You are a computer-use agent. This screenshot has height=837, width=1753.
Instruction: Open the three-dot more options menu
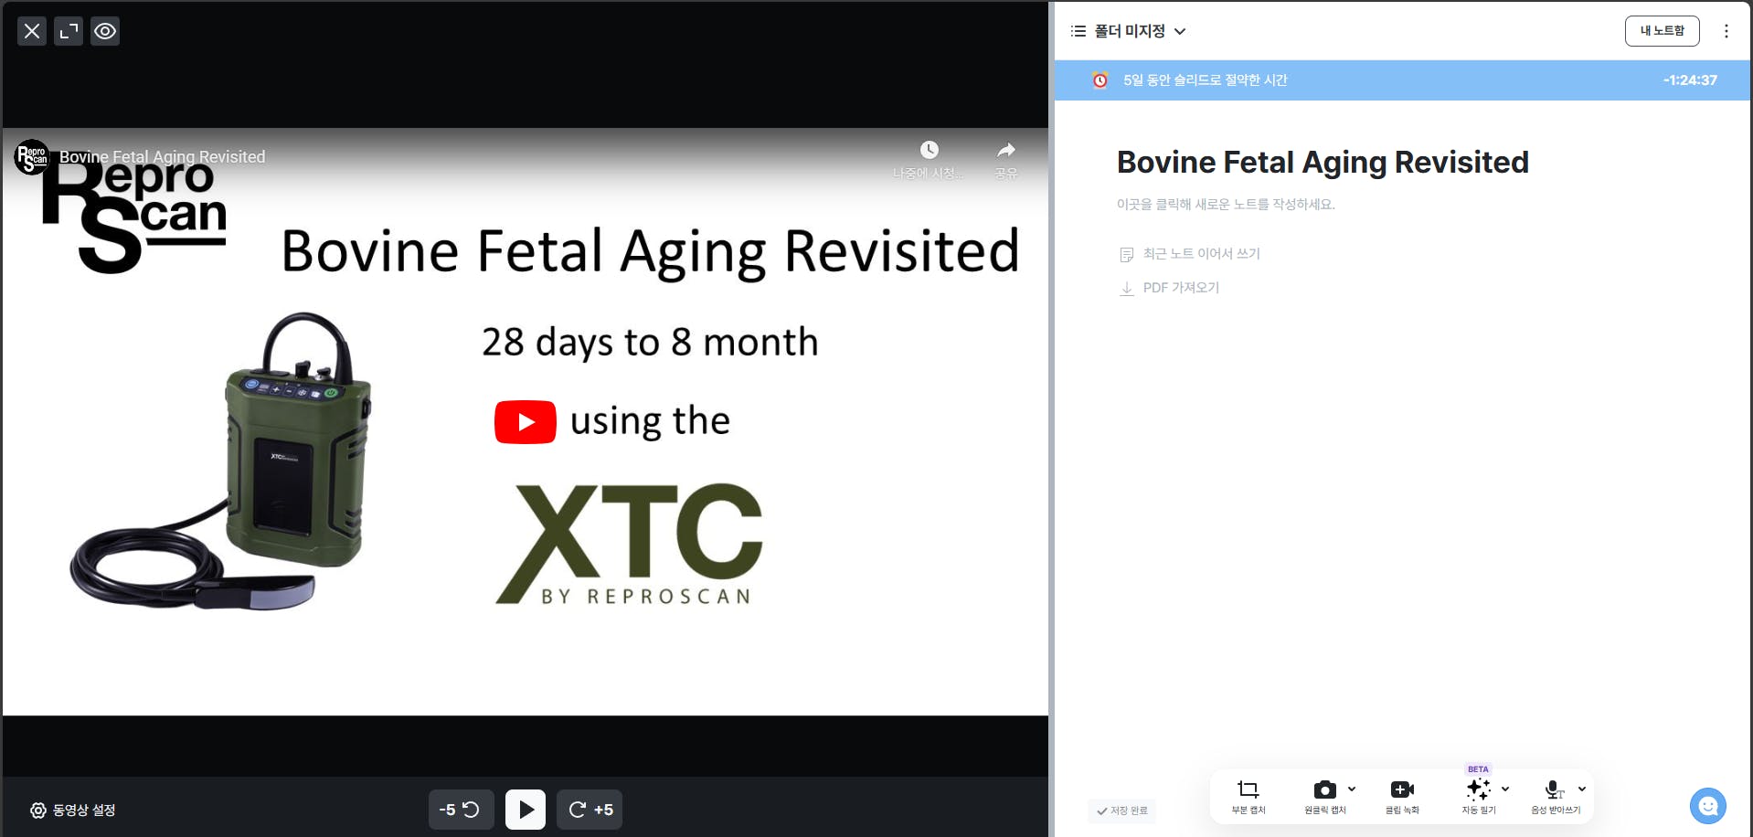(1726, 31)
